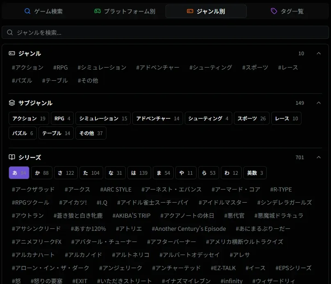This screenshot has width=331, height=284.
Task: Switch to プラットフォーム別 tab
Action: tap(125, 11)
